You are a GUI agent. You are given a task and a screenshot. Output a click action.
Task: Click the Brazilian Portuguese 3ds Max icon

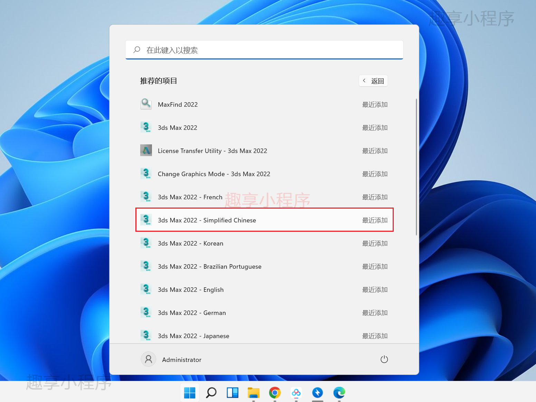click(146, 266)
